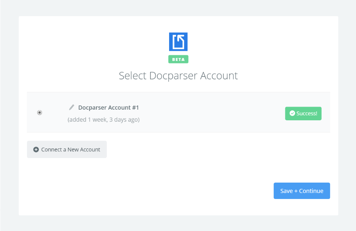Click the Docparser app logo icon

178,42
